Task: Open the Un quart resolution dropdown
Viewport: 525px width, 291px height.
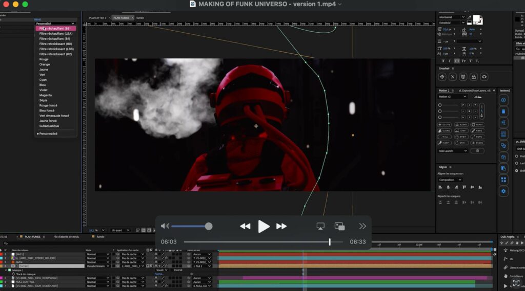Action: (x=120, y=230)
